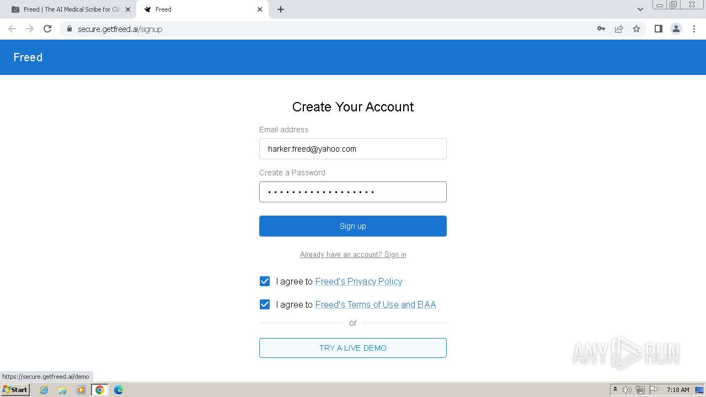Toggle browser side panel icon

(x=658, y=29)
